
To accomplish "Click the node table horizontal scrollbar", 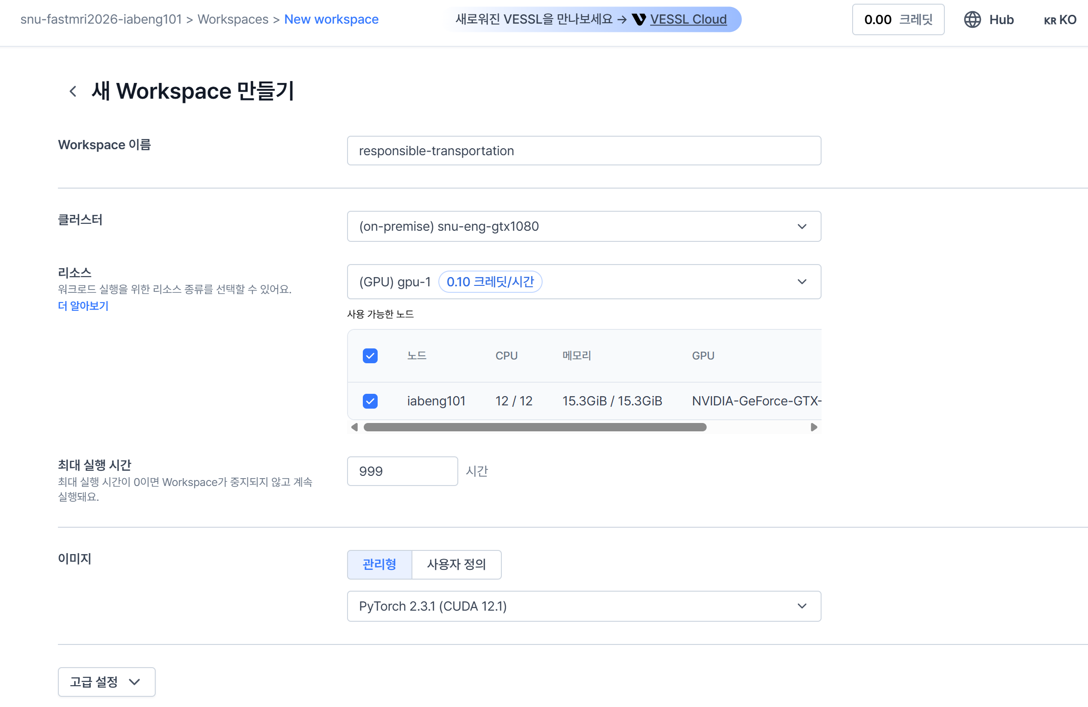I will tap(535, 427).
